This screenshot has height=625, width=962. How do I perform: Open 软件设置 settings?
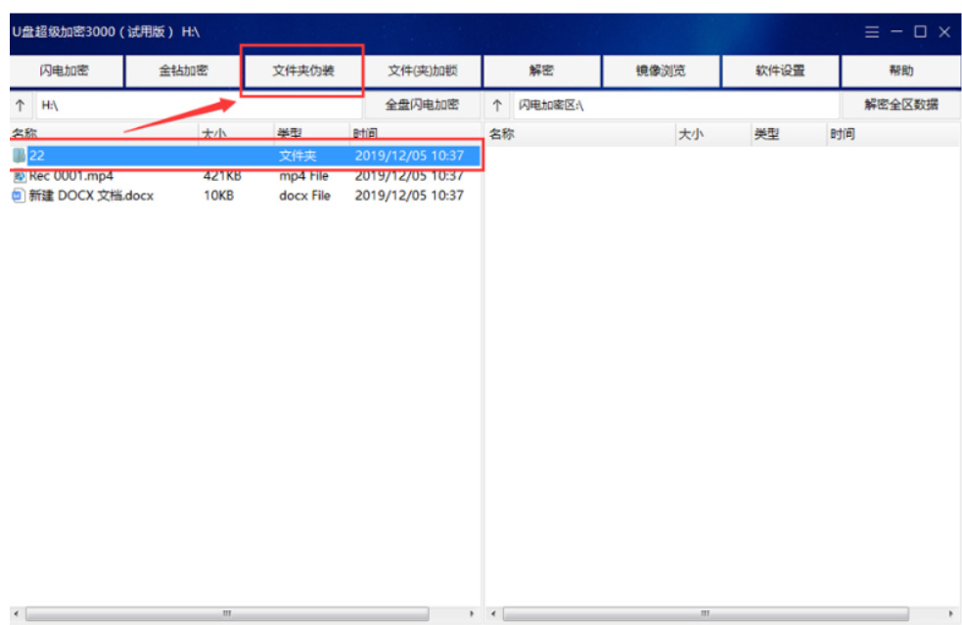click(x=780, y=71)
